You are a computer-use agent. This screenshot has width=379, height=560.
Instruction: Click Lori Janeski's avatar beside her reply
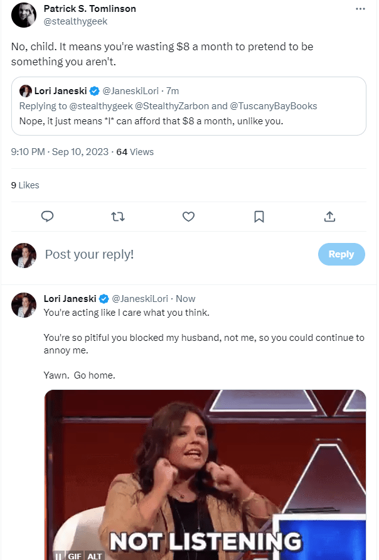[23, 306]
